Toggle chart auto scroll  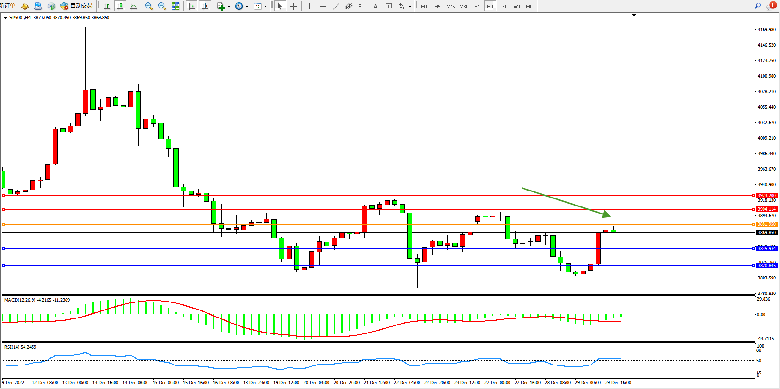[191, 6]
